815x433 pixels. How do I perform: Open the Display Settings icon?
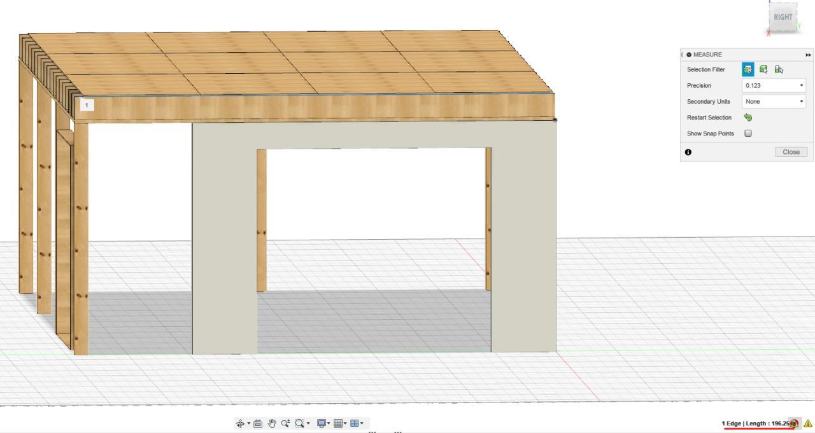[321, 423]
